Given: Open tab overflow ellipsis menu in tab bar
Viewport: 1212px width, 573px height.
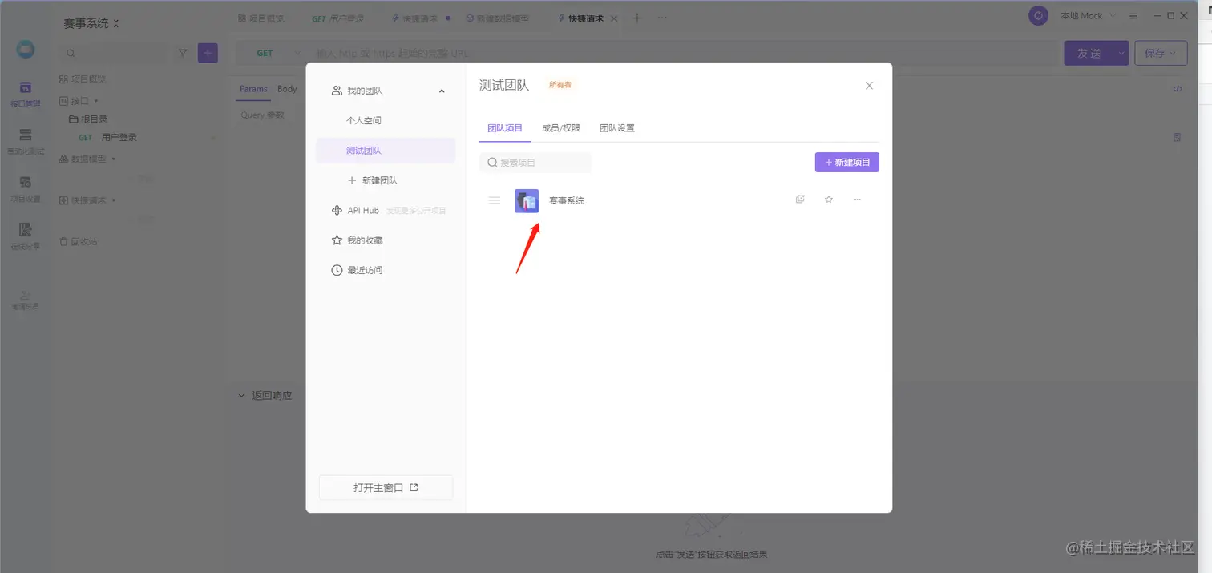Looking at the screenshot, I should (x=662, y=18).
